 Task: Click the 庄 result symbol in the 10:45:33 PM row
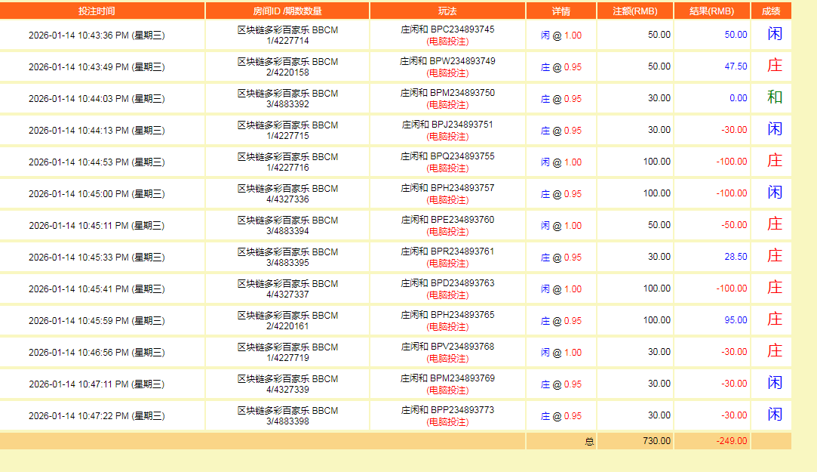(774, 256)
